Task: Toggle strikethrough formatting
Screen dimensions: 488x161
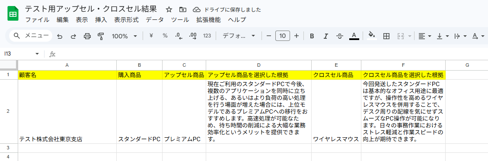Action: pyautogui.click(x=340, y=36)
